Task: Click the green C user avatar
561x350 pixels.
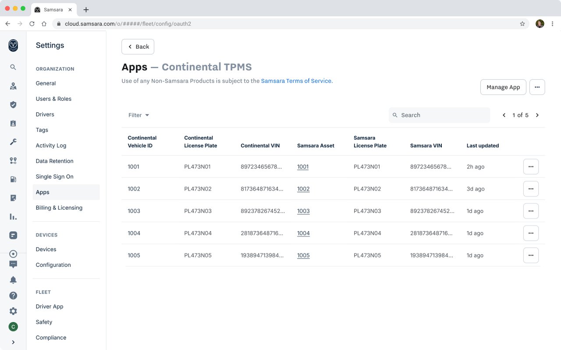Action: click(13, 327)
